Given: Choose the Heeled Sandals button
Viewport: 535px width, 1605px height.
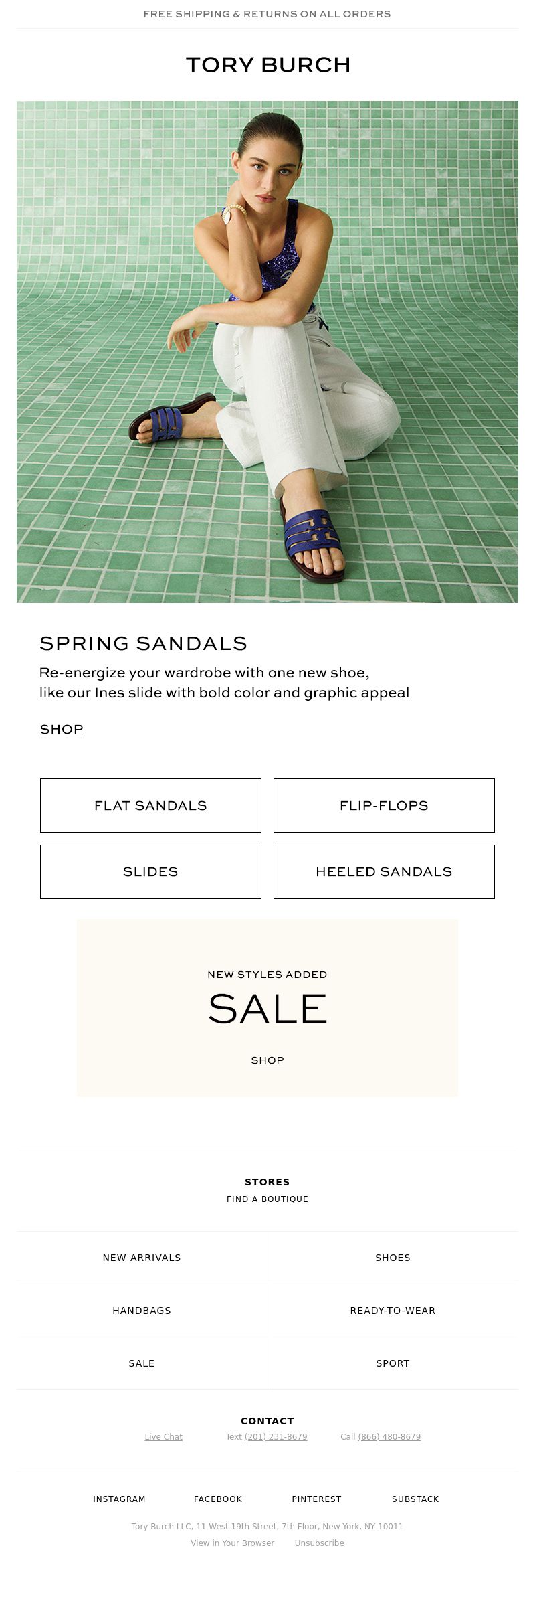Looking at the screenshot, I should pyautogui.click(x=384, y=871).
